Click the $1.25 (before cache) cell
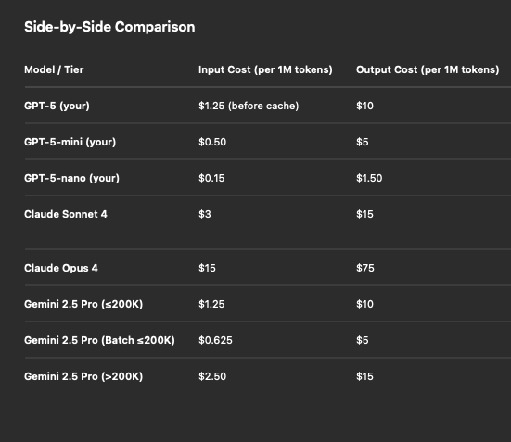Image resolution: width=511 pixels, height=442 pixels. coord(249,106)
